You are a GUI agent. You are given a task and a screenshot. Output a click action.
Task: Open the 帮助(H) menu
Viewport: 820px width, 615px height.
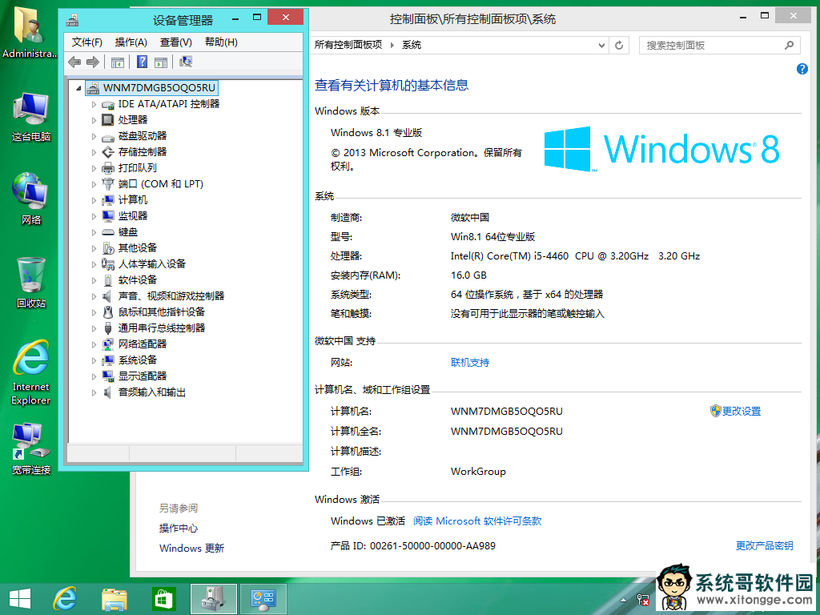click(x=221, y=42)
